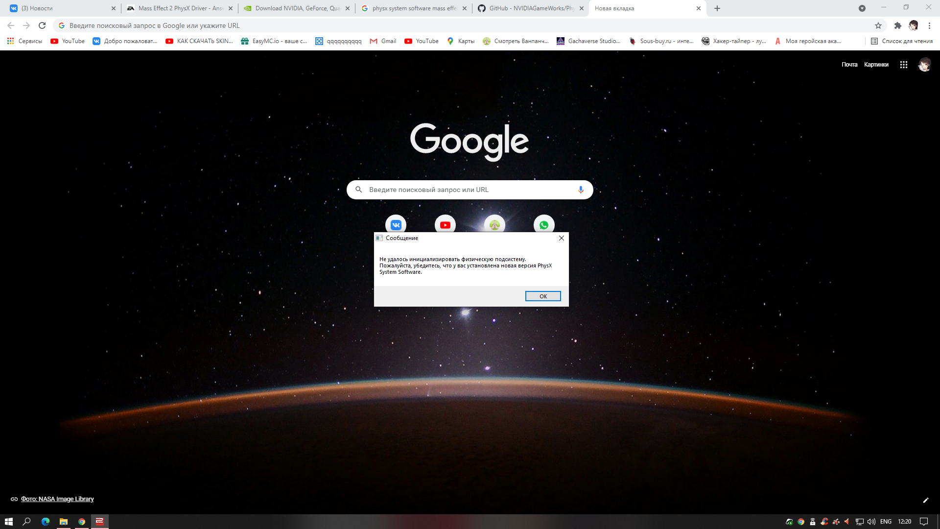Image resolution: width=940 pixels, height=529 pixels.
Task: Switch to the Download NVIDIA GeForce tab
Action: (x=297, y=8)
